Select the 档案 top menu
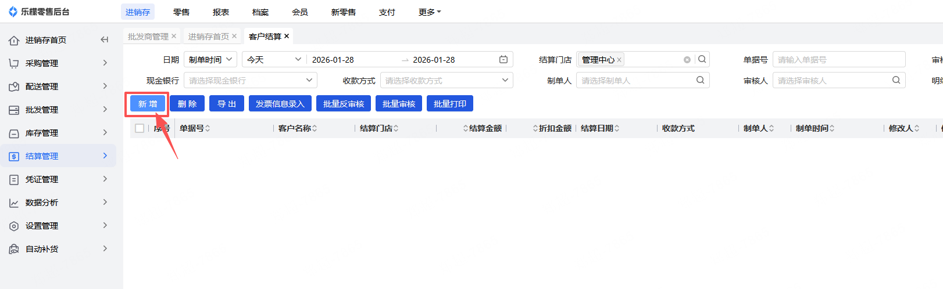 click(260, 12)
